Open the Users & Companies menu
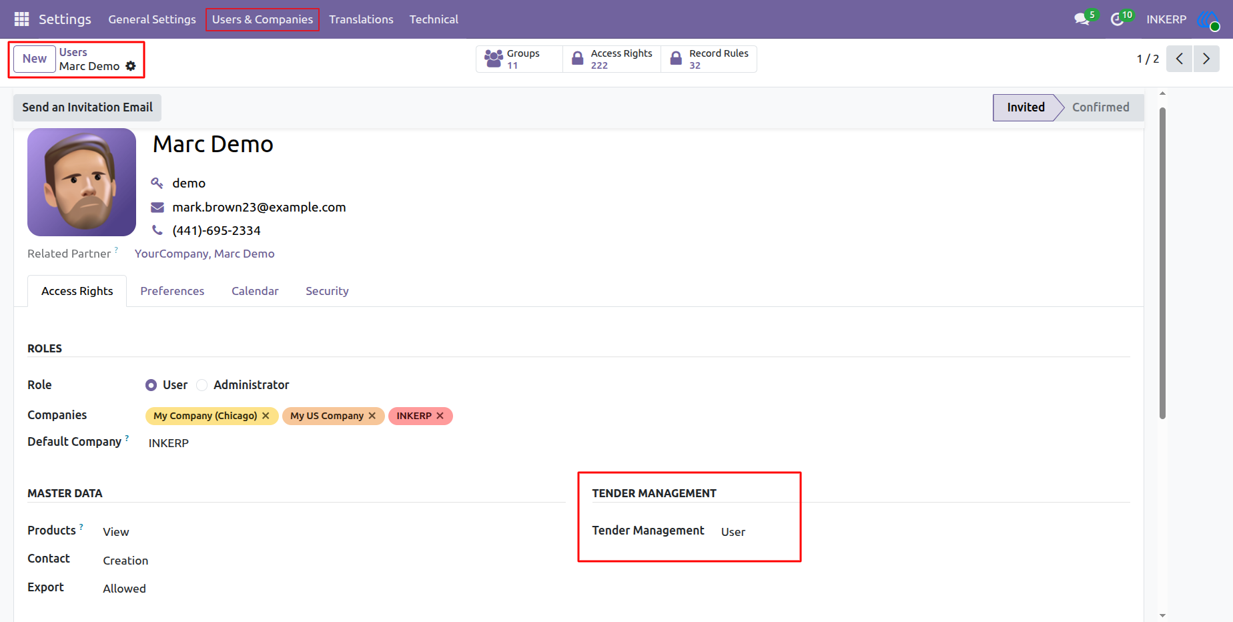This screenshot has width=1233, height=622. point(262,19)
